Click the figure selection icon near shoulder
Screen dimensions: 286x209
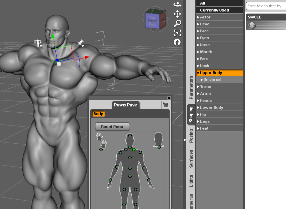[x=38, y=43]
